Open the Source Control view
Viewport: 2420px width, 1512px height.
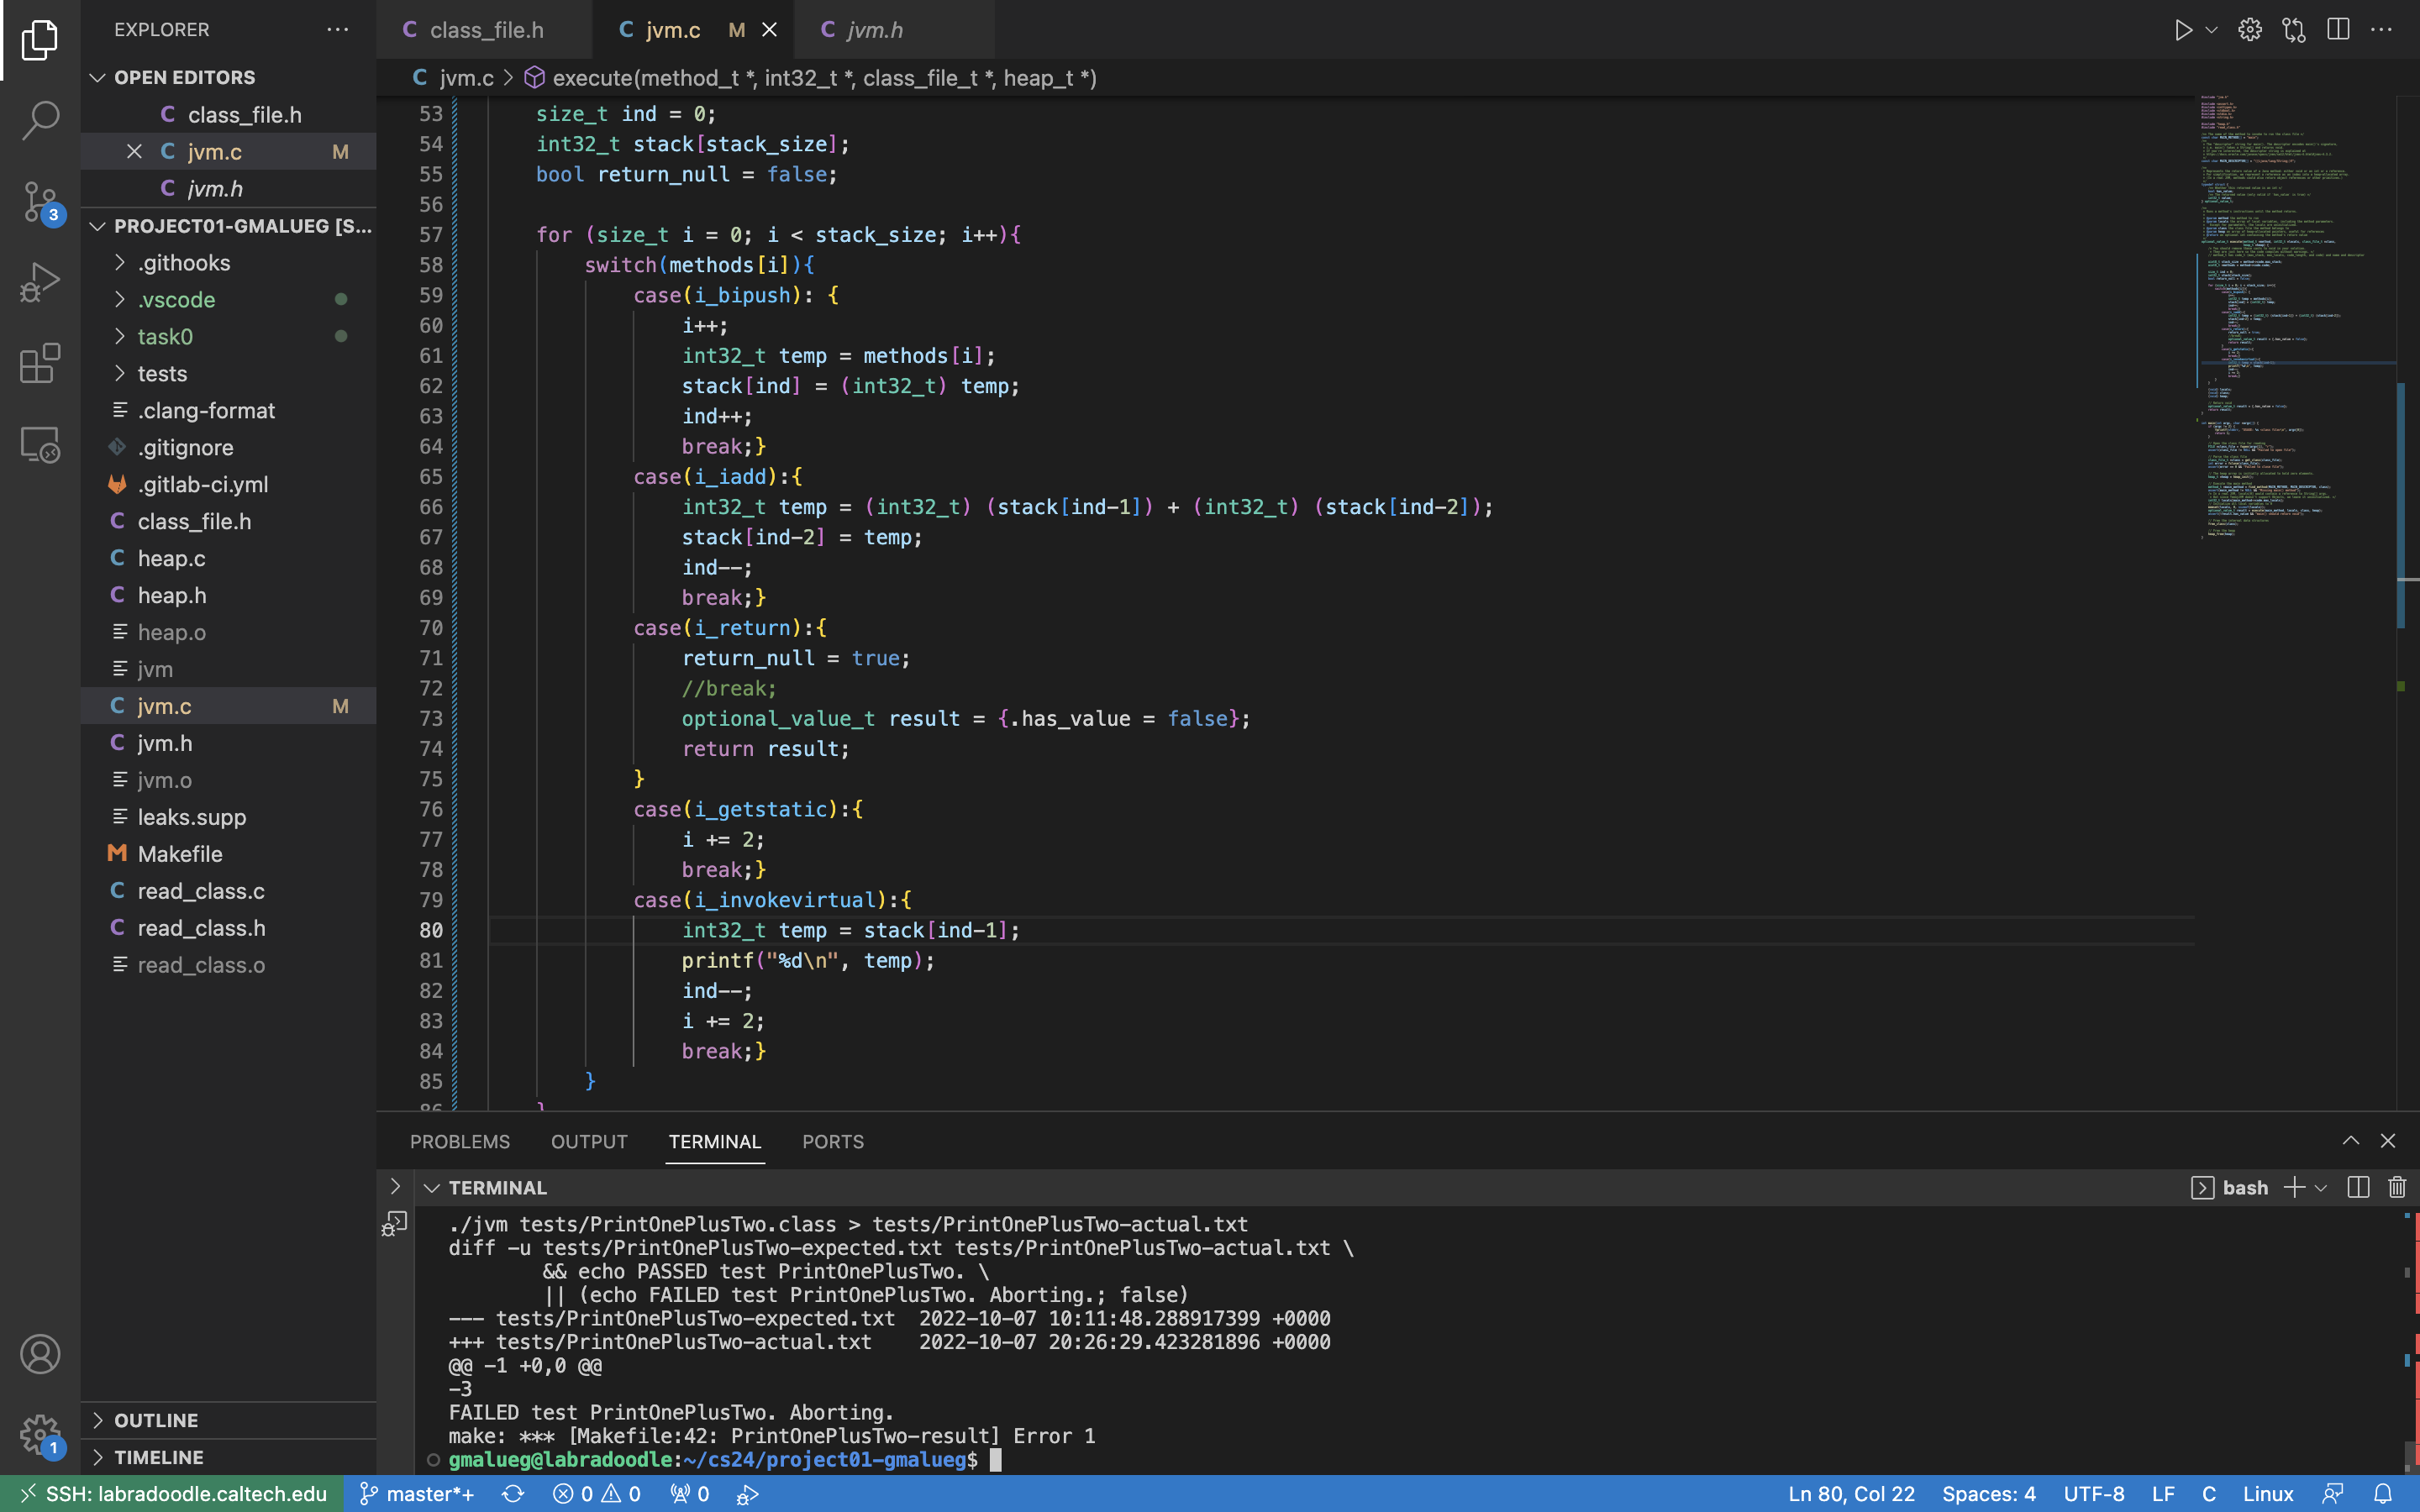40,201
